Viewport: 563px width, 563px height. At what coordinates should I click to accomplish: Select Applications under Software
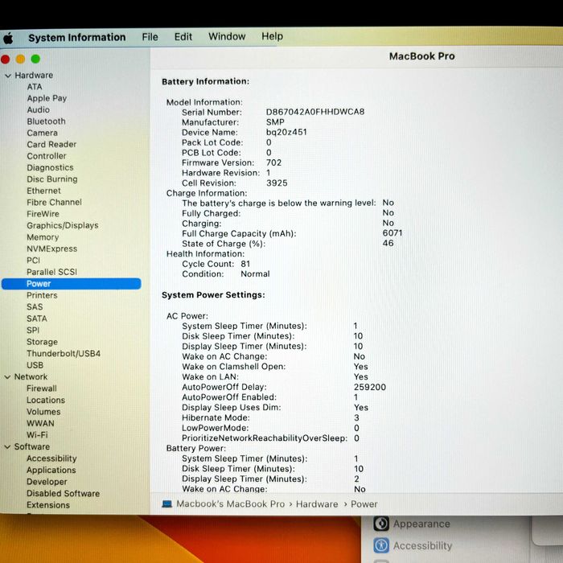click(51, 470)
